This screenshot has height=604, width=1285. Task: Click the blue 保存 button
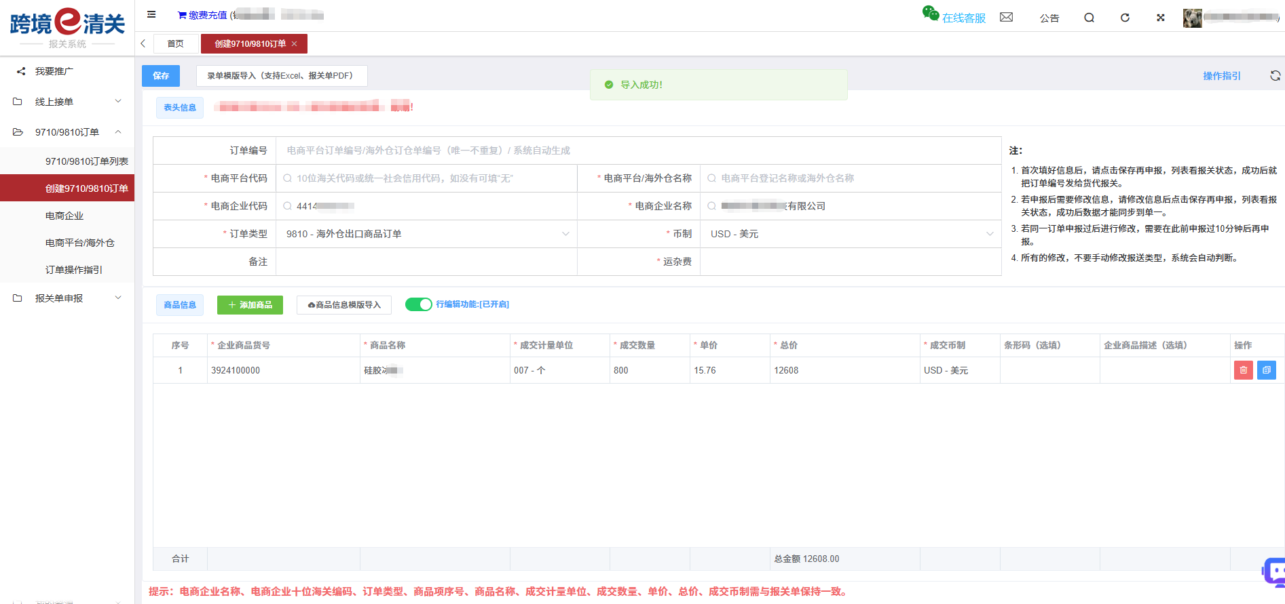click(161, 76)
